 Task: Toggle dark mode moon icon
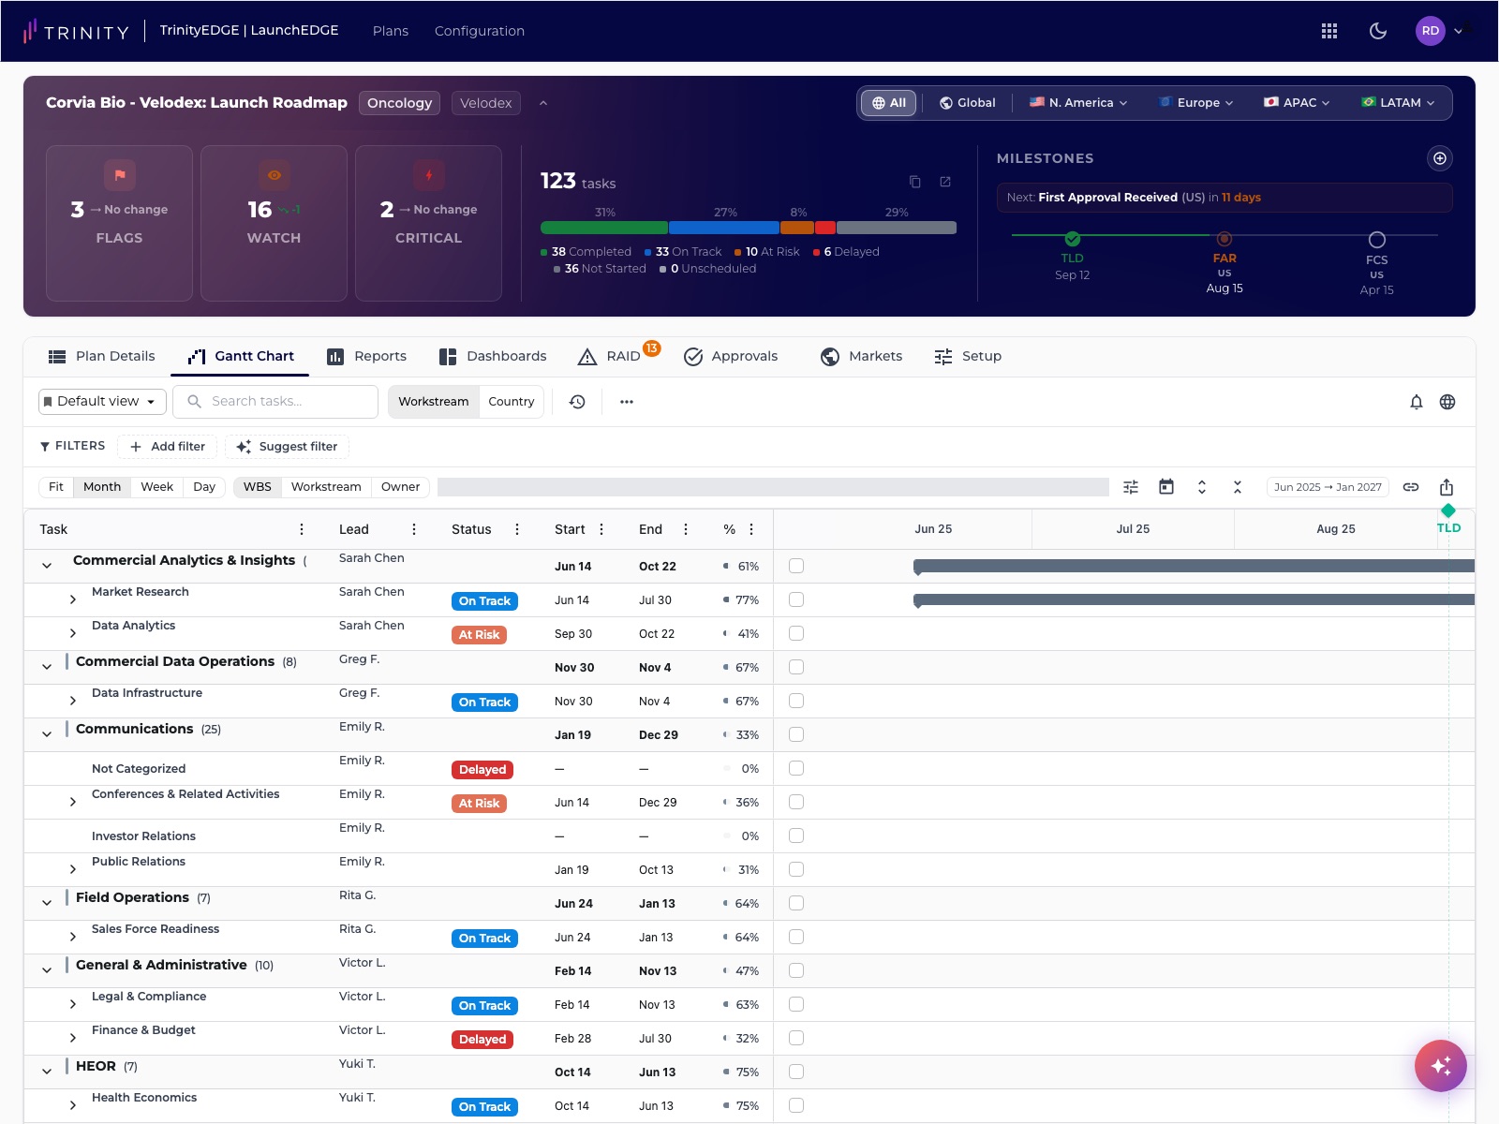[1377, 31]
